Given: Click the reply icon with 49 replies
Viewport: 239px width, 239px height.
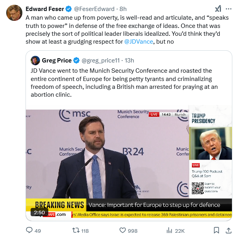Looking at the screenshot, I should (29, 230).
